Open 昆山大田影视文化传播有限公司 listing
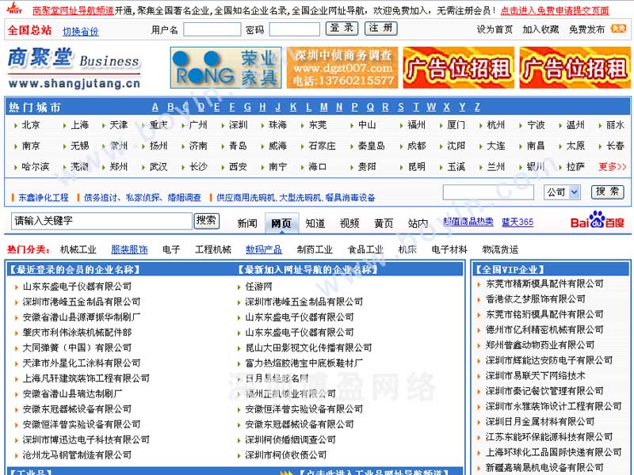Screen dimensions: 634x475 tap(308, 348)
